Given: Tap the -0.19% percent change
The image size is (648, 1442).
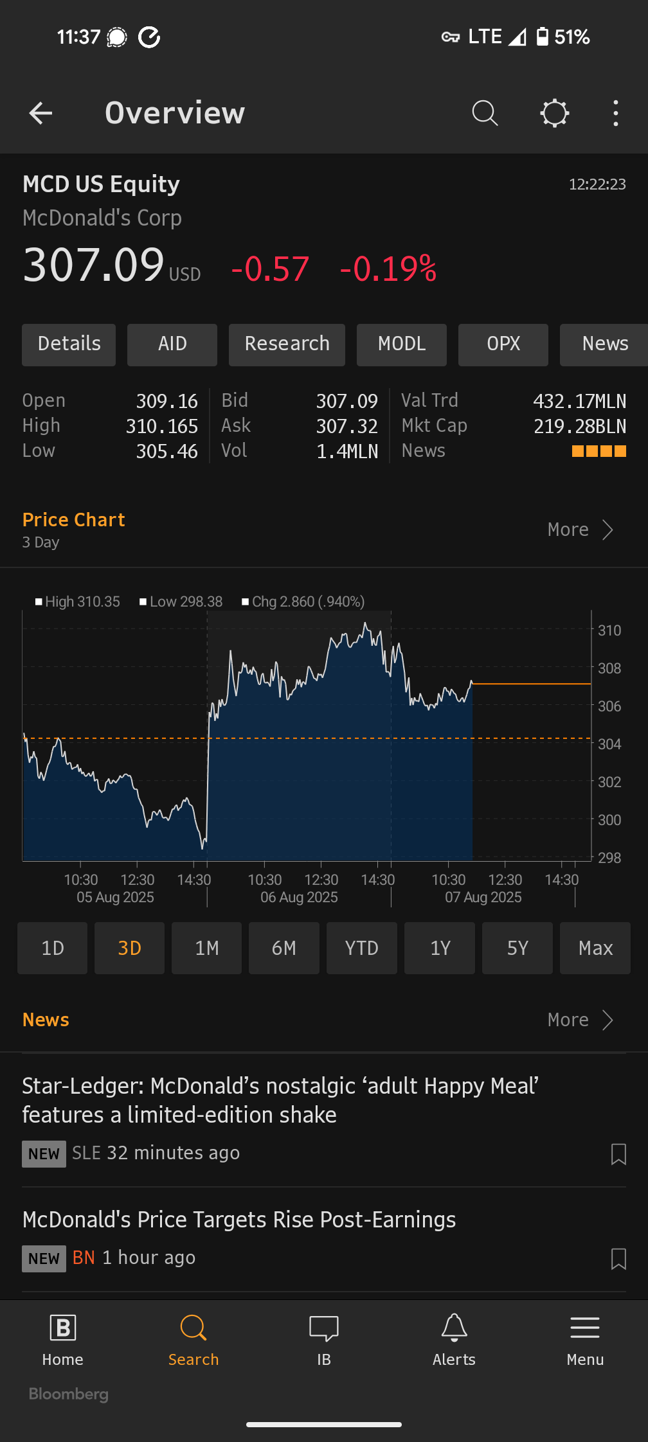Looking at the screenshot, I should click(388, 269).
